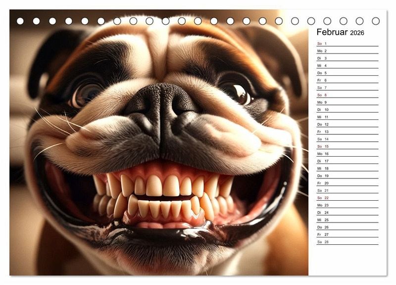Click the Fr 20 date row
Viewport: 396px width, 285px height.
click(347, 183)
